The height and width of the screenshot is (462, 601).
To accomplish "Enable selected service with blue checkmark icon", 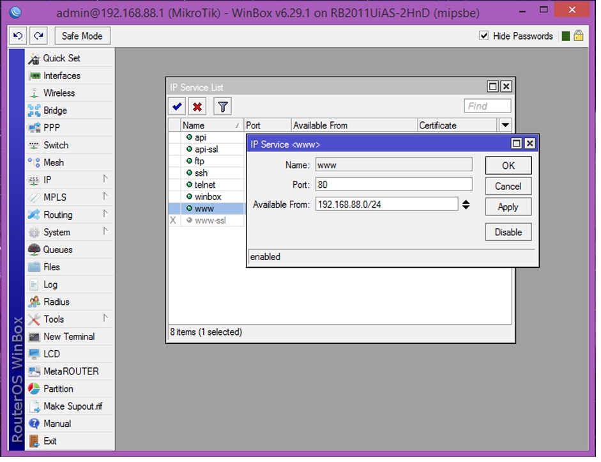I will pyautogui.click(x=177, y=107).
